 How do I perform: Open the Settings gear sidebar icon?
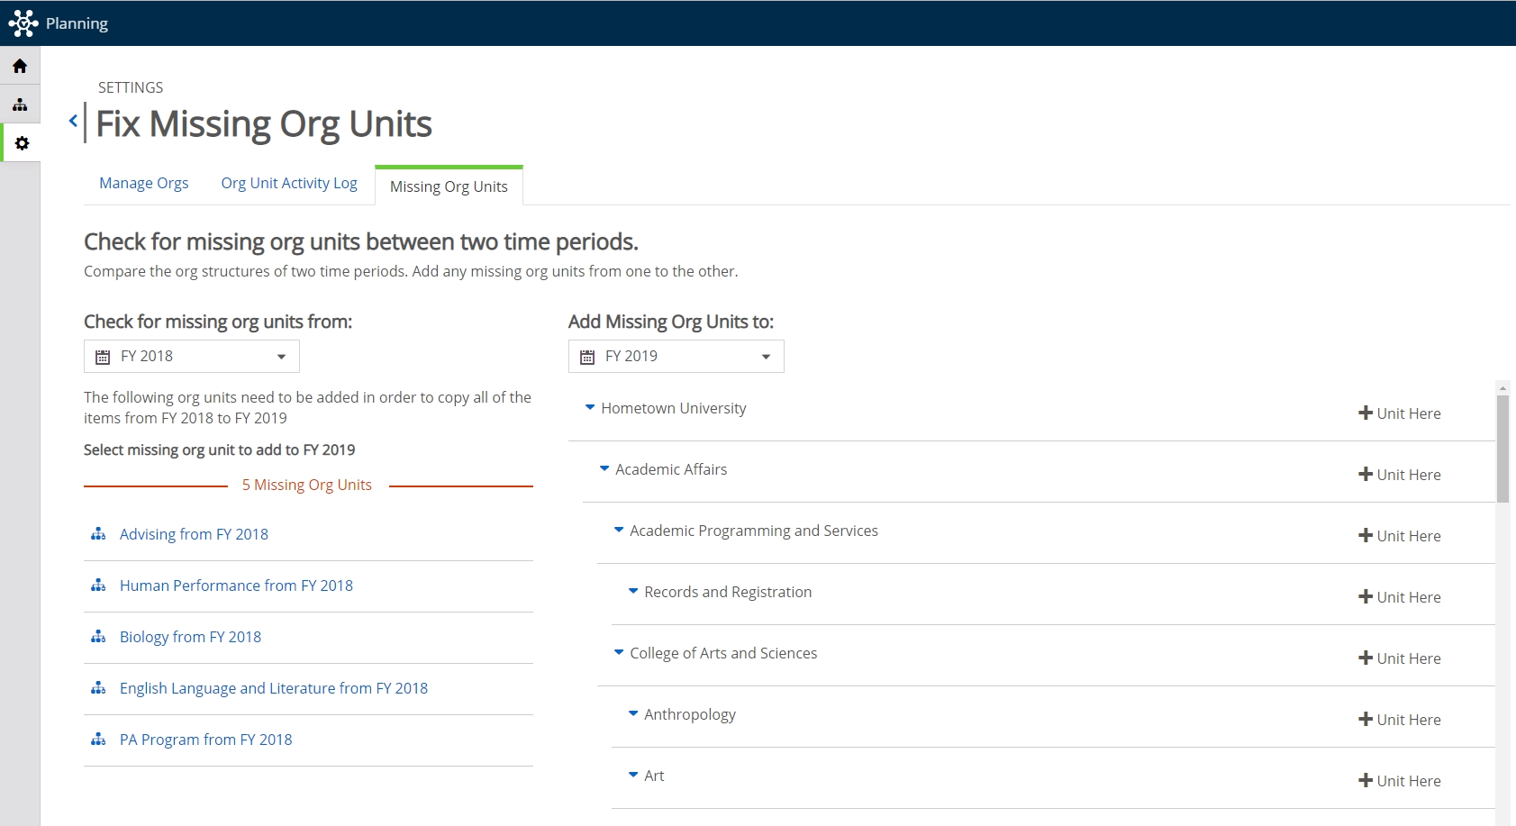[x=22, y=143]
